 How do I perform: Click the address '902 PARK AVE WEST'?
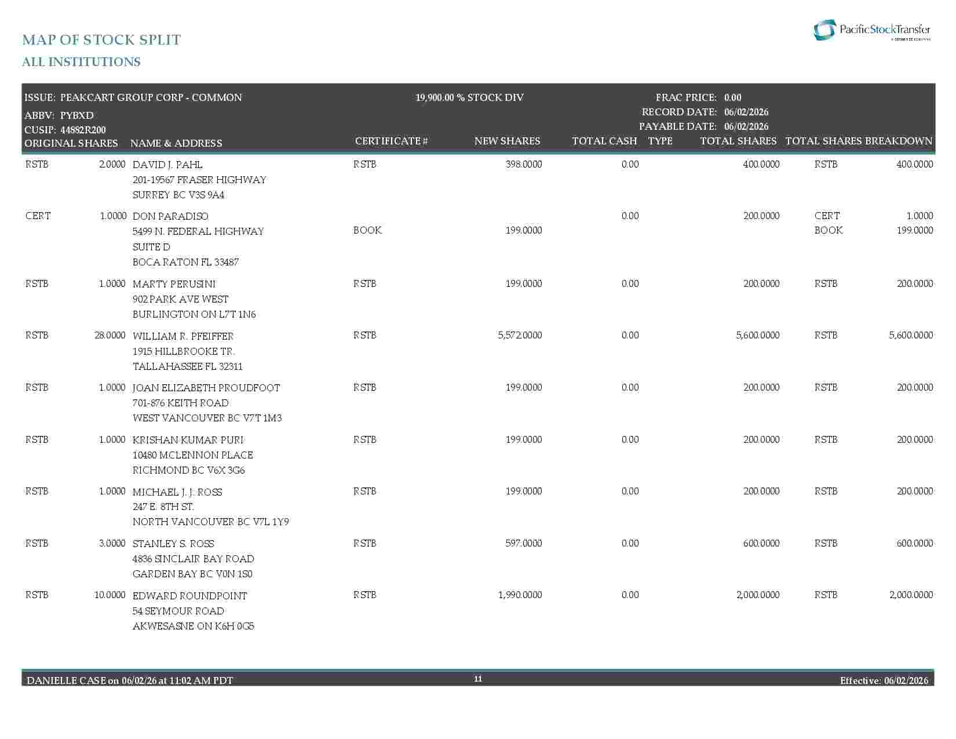(x=181, y=299)
